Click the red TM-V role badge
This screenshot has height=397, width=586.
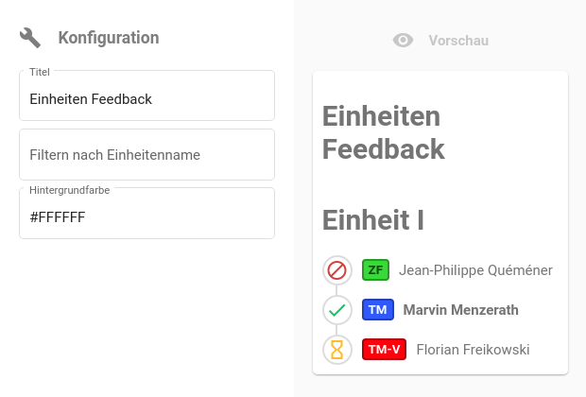[x=384, y=350]
